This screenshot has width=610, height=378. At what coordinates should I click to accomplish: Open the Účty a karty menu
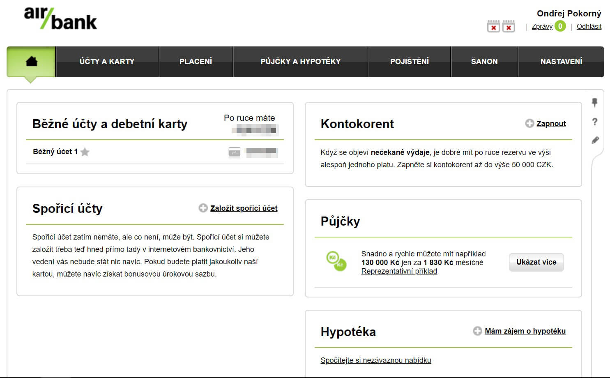point(107,62)
